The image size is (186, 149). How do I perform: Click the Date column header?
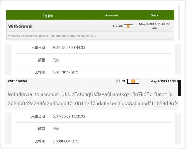point(154,15)
